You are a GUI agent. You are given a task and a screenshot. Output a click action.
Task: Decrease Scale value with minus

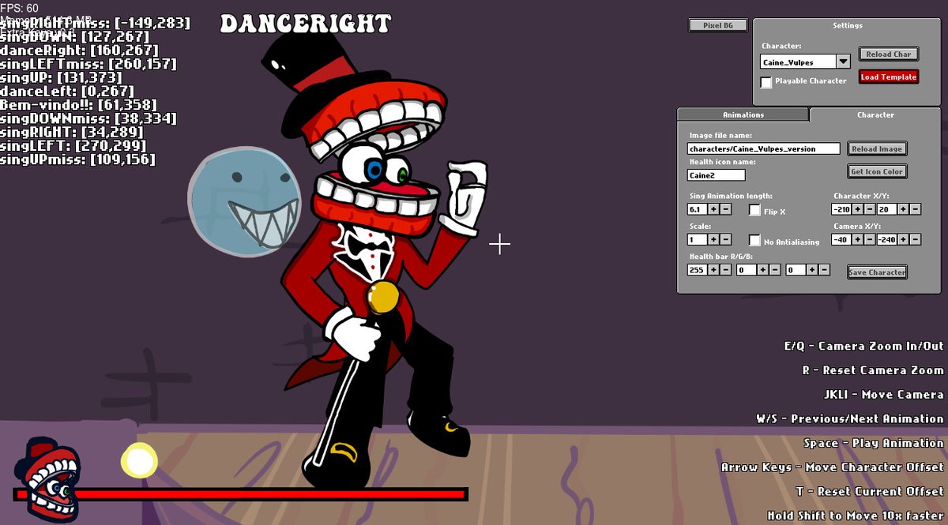click(x=726, y=239)
